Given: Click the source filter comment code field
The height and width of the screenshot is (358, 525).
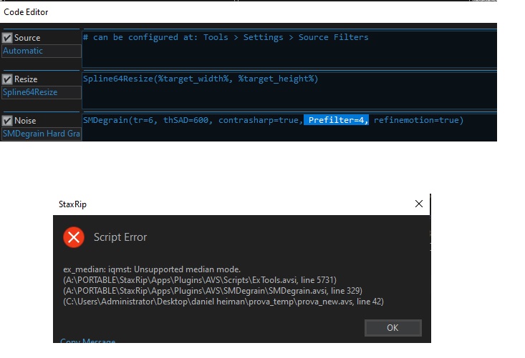Looking at the screenshot, I should click(289, 48).
